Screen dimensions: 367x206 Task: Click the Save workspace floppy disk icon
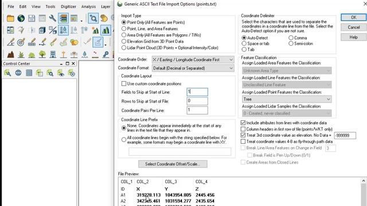point(32,18)
